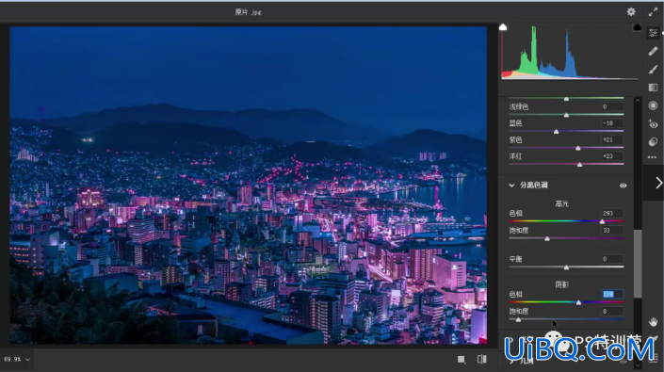Click the 平衡 value field
664x372 pixels.
click(612, 259)
